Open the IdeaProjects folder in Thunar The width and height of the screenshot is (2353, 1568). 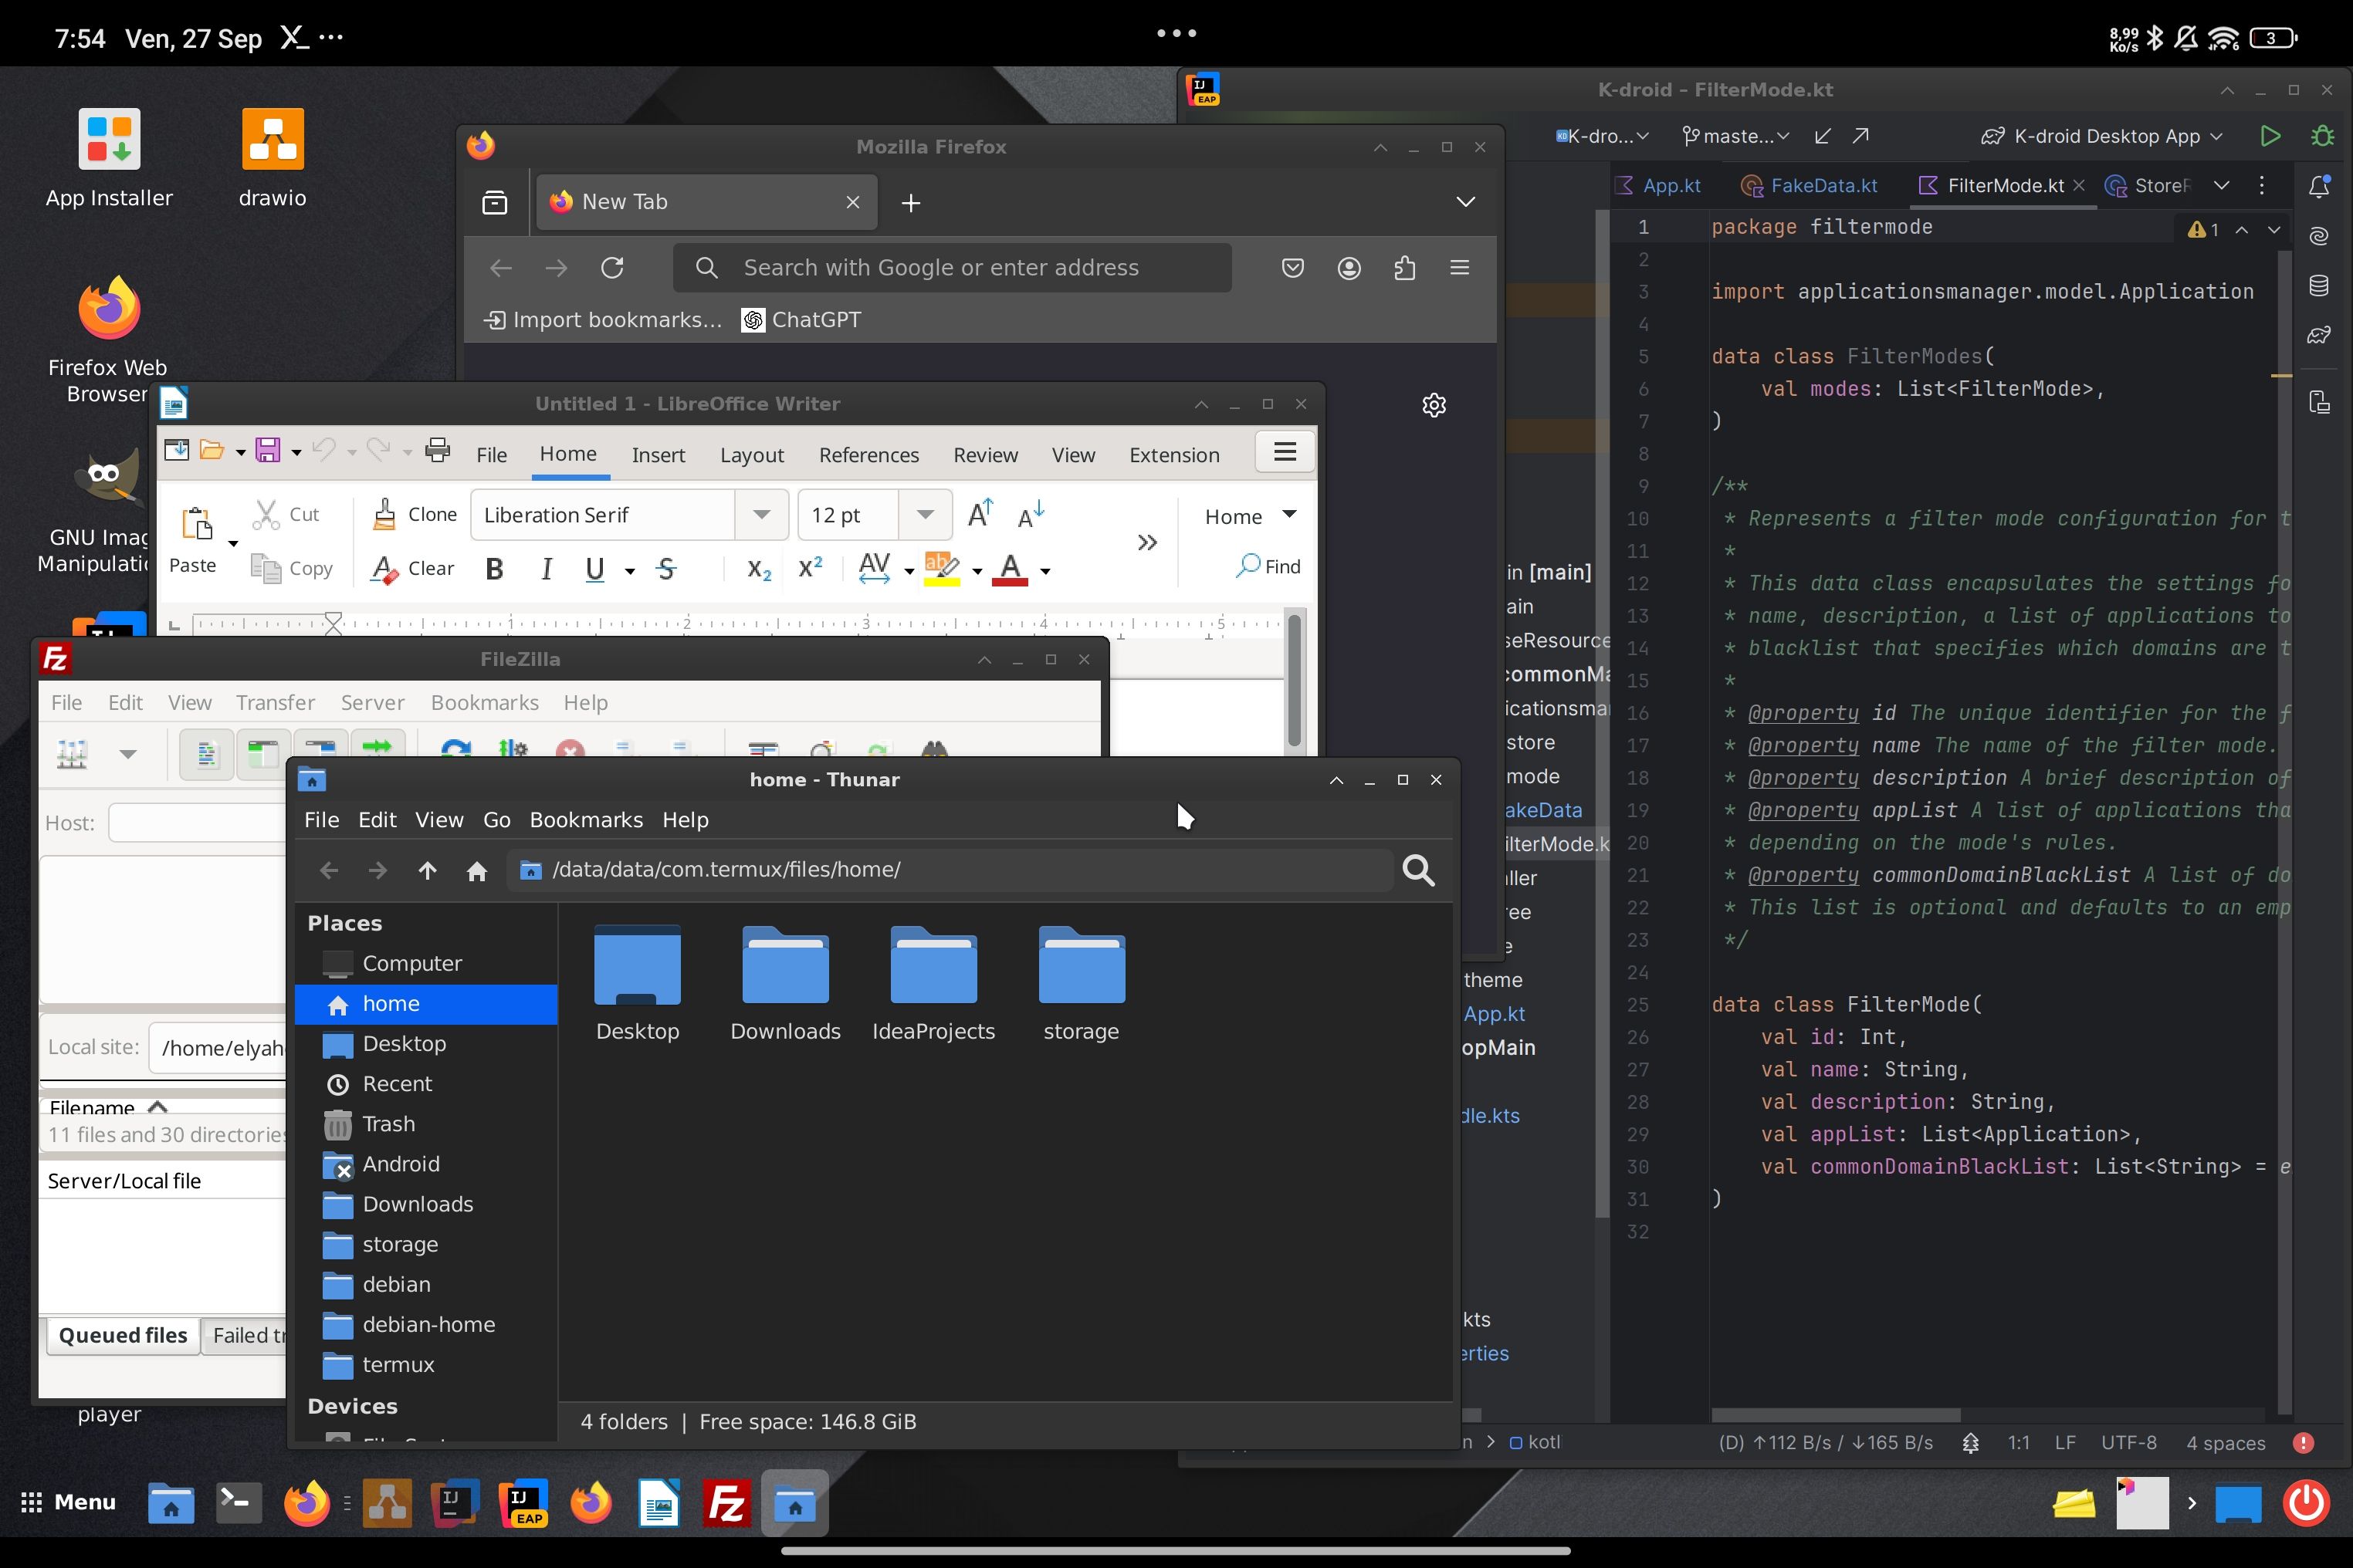(933, 984)
